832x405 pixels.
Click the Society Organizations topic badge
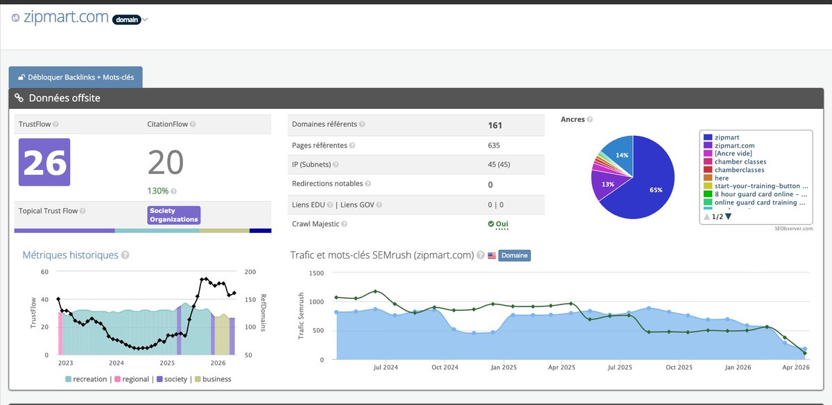click(x=174, y=215)
